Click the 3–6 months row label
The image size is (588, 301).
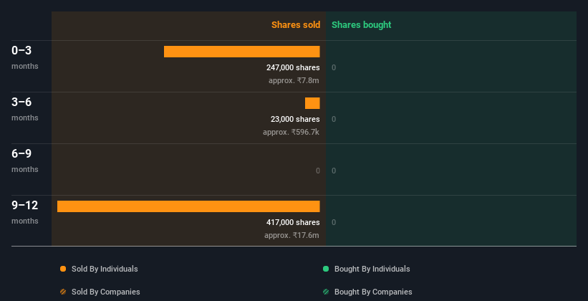coord(25,109)
